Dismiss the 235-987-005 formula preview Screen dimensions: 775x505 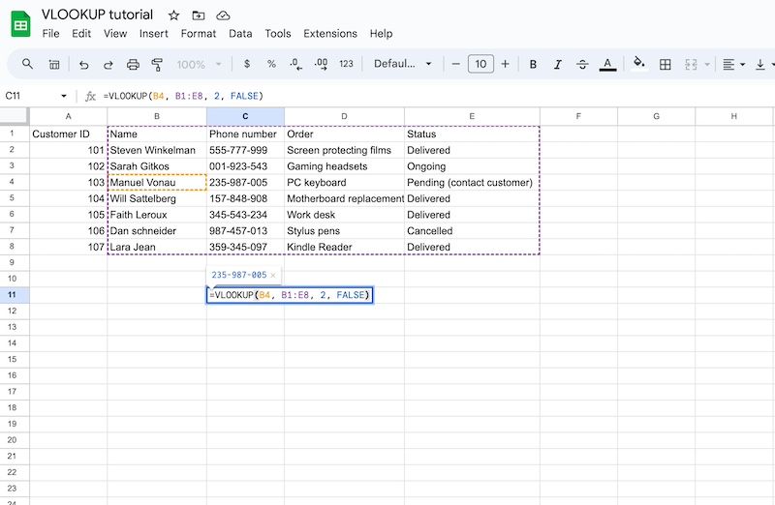(x=273, y=276)
